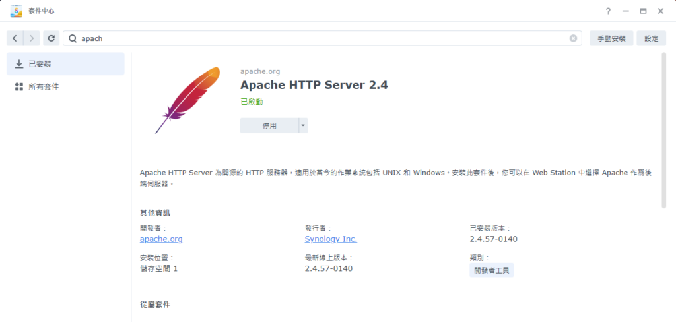This screenshot has height=329, width=676.
Task: Click the Package Center app icon
Action: (x=17, y=11)
